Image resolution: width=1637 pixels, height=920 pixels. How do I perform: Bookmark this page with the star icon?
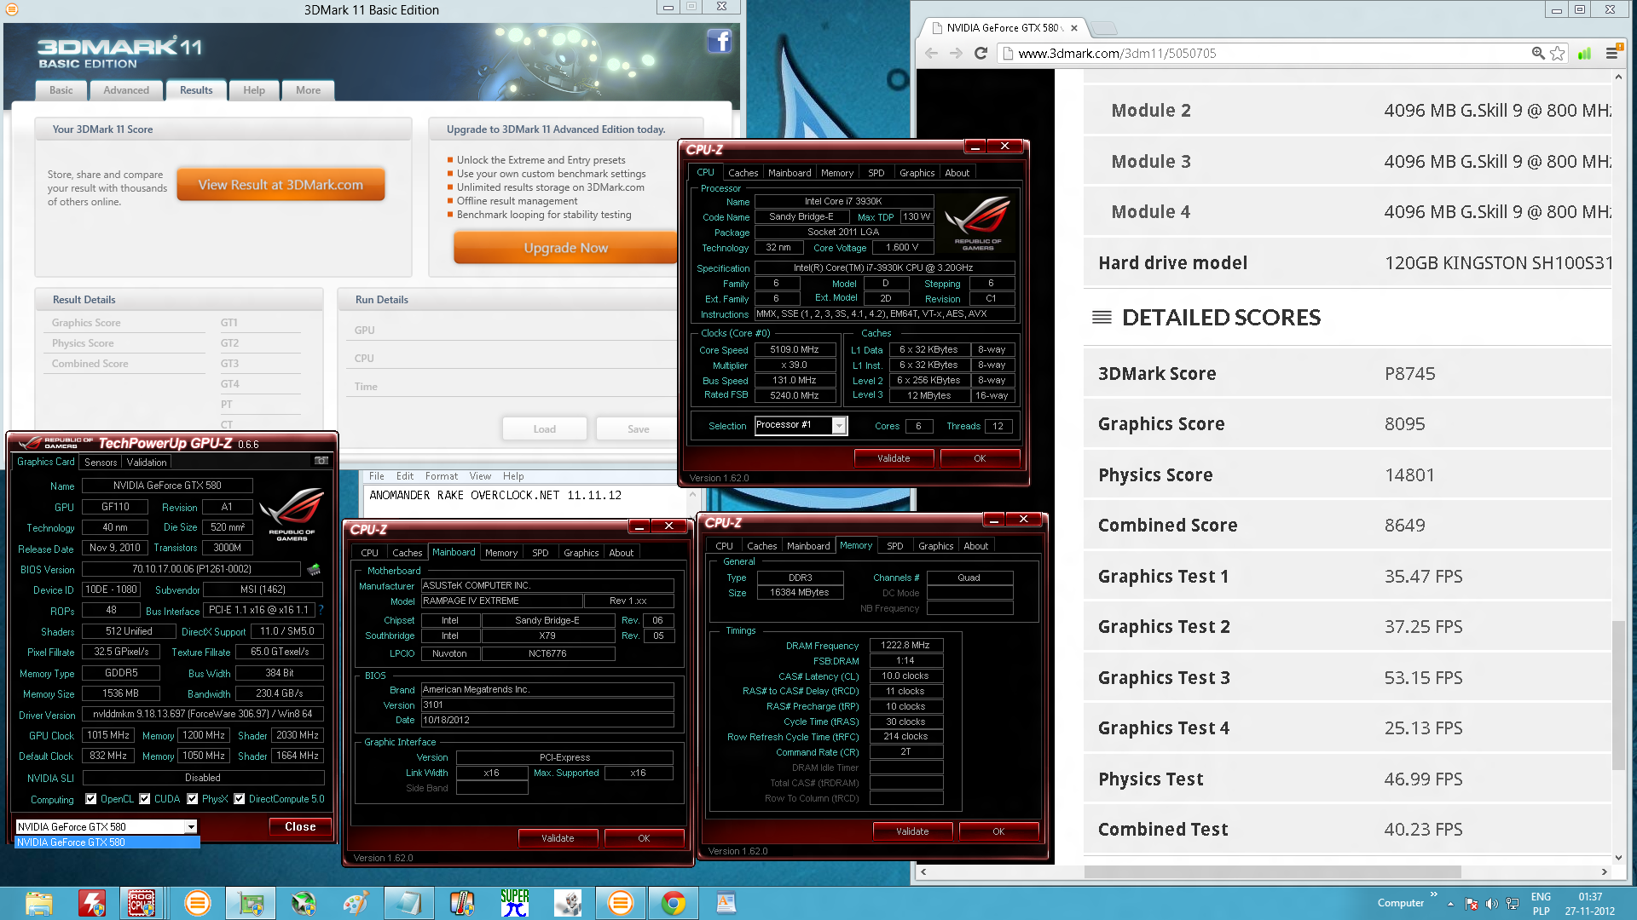click(1558, 53)
